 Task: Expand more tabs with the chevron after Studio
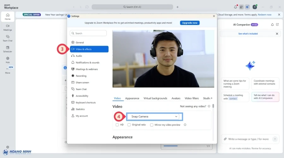(212, 98)
